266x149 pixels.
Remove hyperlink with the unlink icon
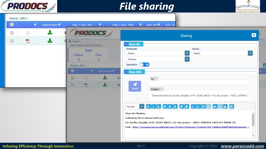[220, 107]
